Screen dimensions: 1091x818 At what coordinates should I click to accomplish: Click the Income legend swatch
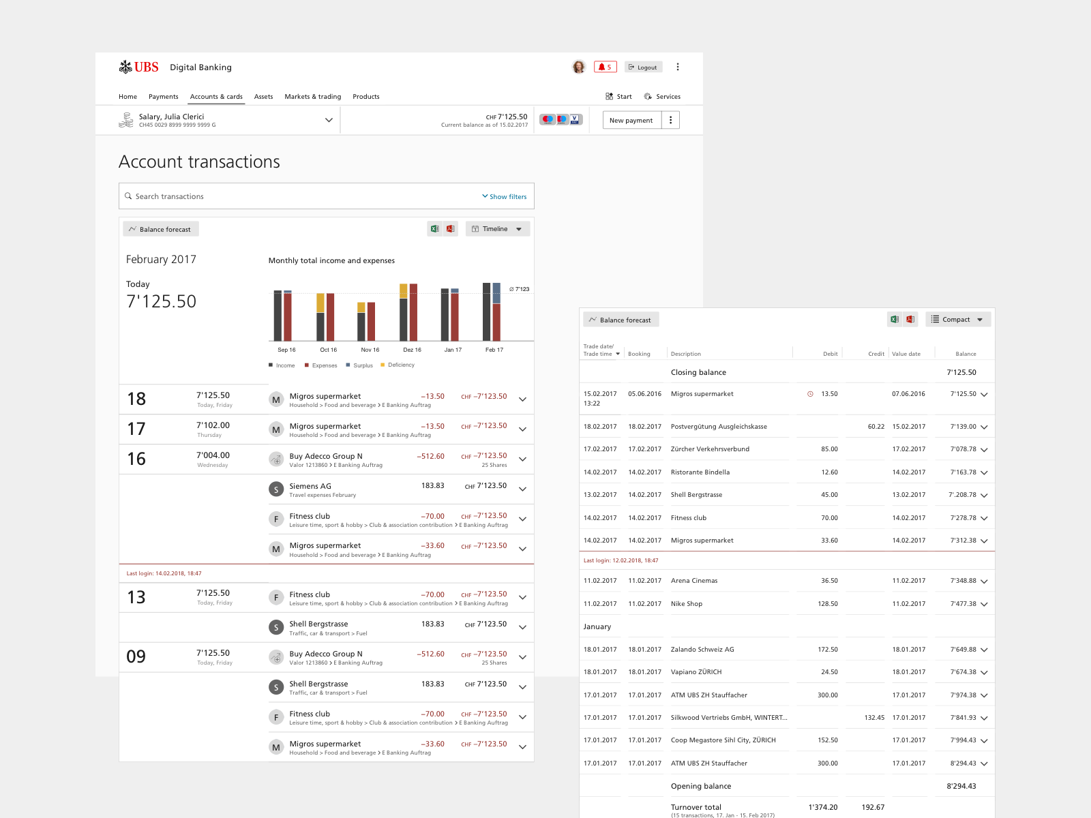271,365
